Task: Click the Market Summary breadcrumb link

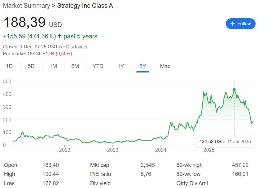Action: 26,6
